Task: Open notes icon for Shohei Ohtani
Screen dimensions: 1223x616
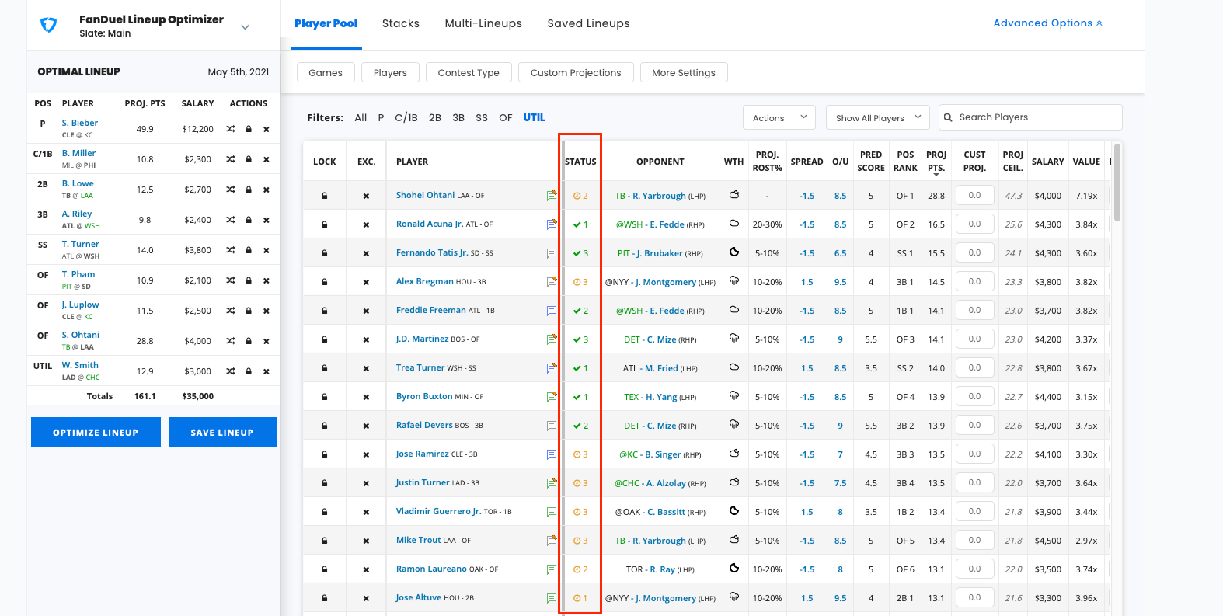Action: pyautogui.click(x=552, y=196)
